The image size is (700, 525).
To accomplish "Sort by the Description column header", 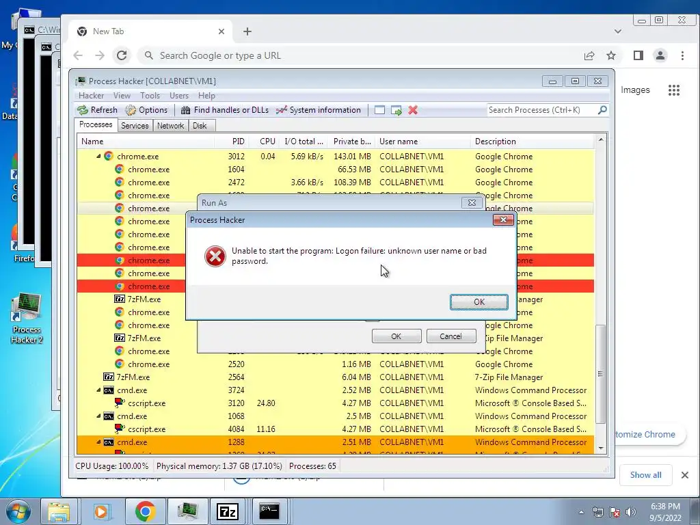I will point(532,142).
